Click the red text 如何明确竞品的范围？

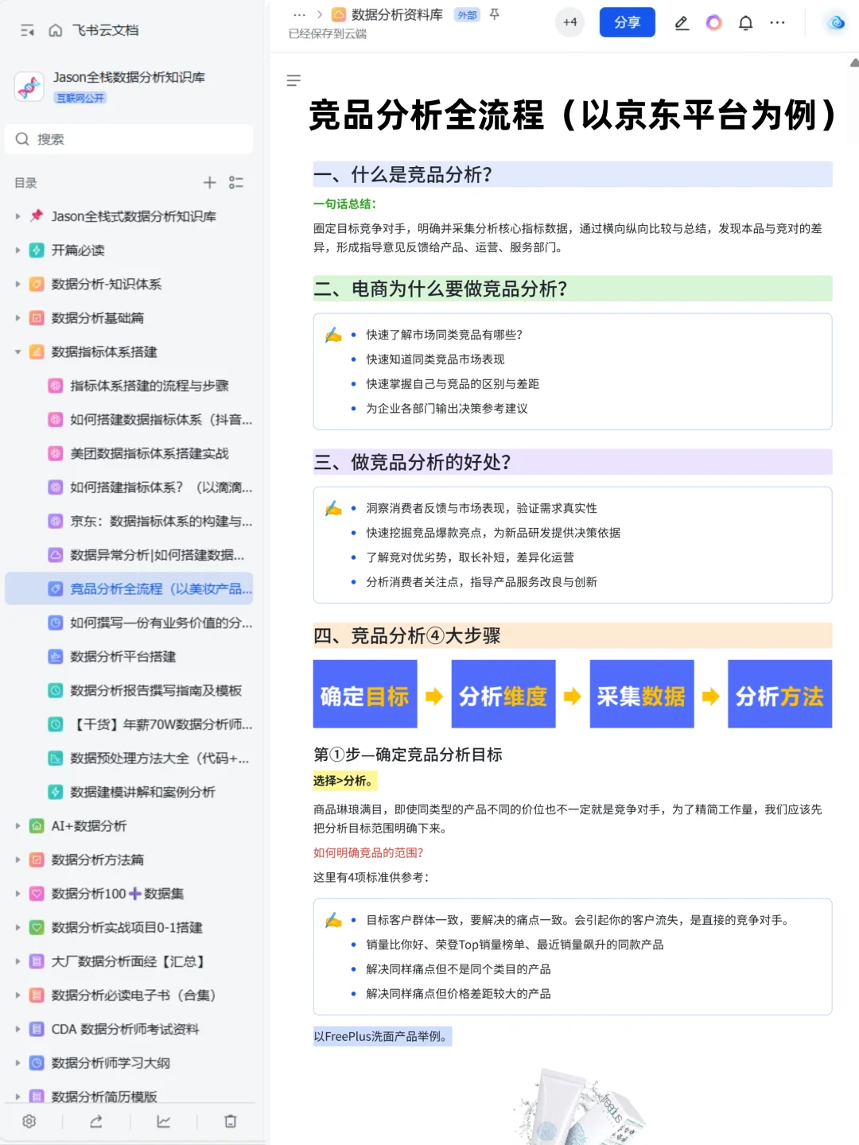click(368, 852)
